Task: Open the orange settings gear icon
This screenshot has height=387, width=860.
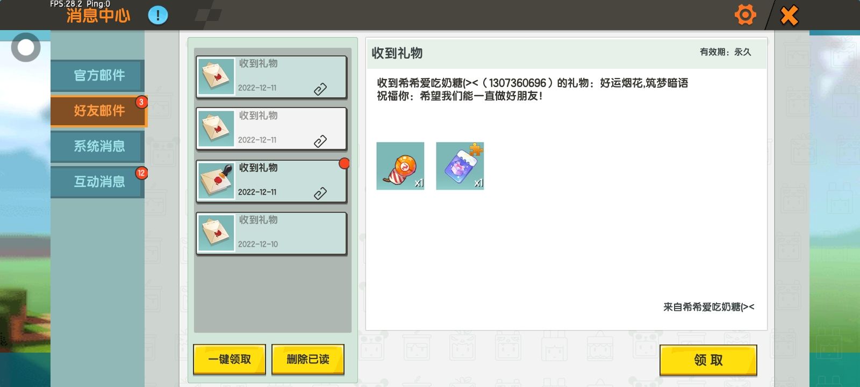Action: coord(745,15)
